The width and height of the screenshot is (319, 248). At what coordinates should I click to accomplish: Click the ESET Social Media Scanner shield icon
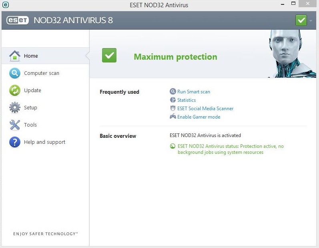(173, 109)
